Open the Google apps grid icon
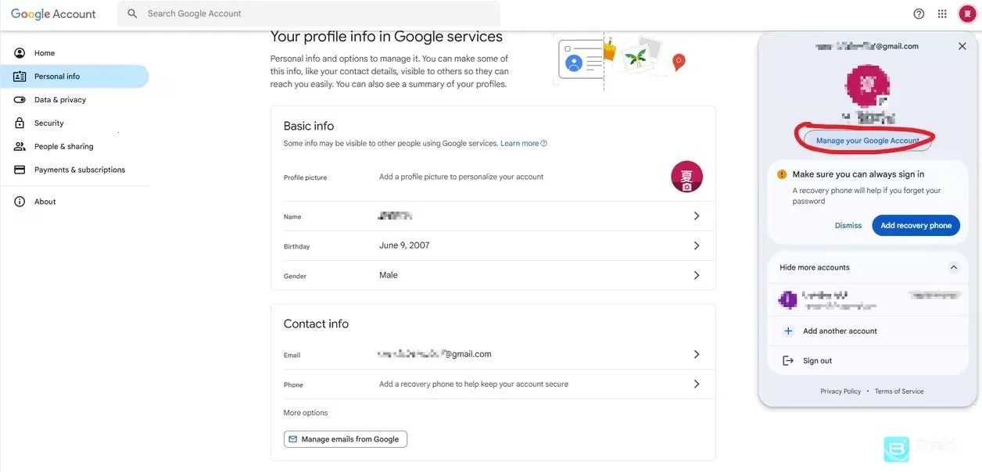 (x=942, y=14)
